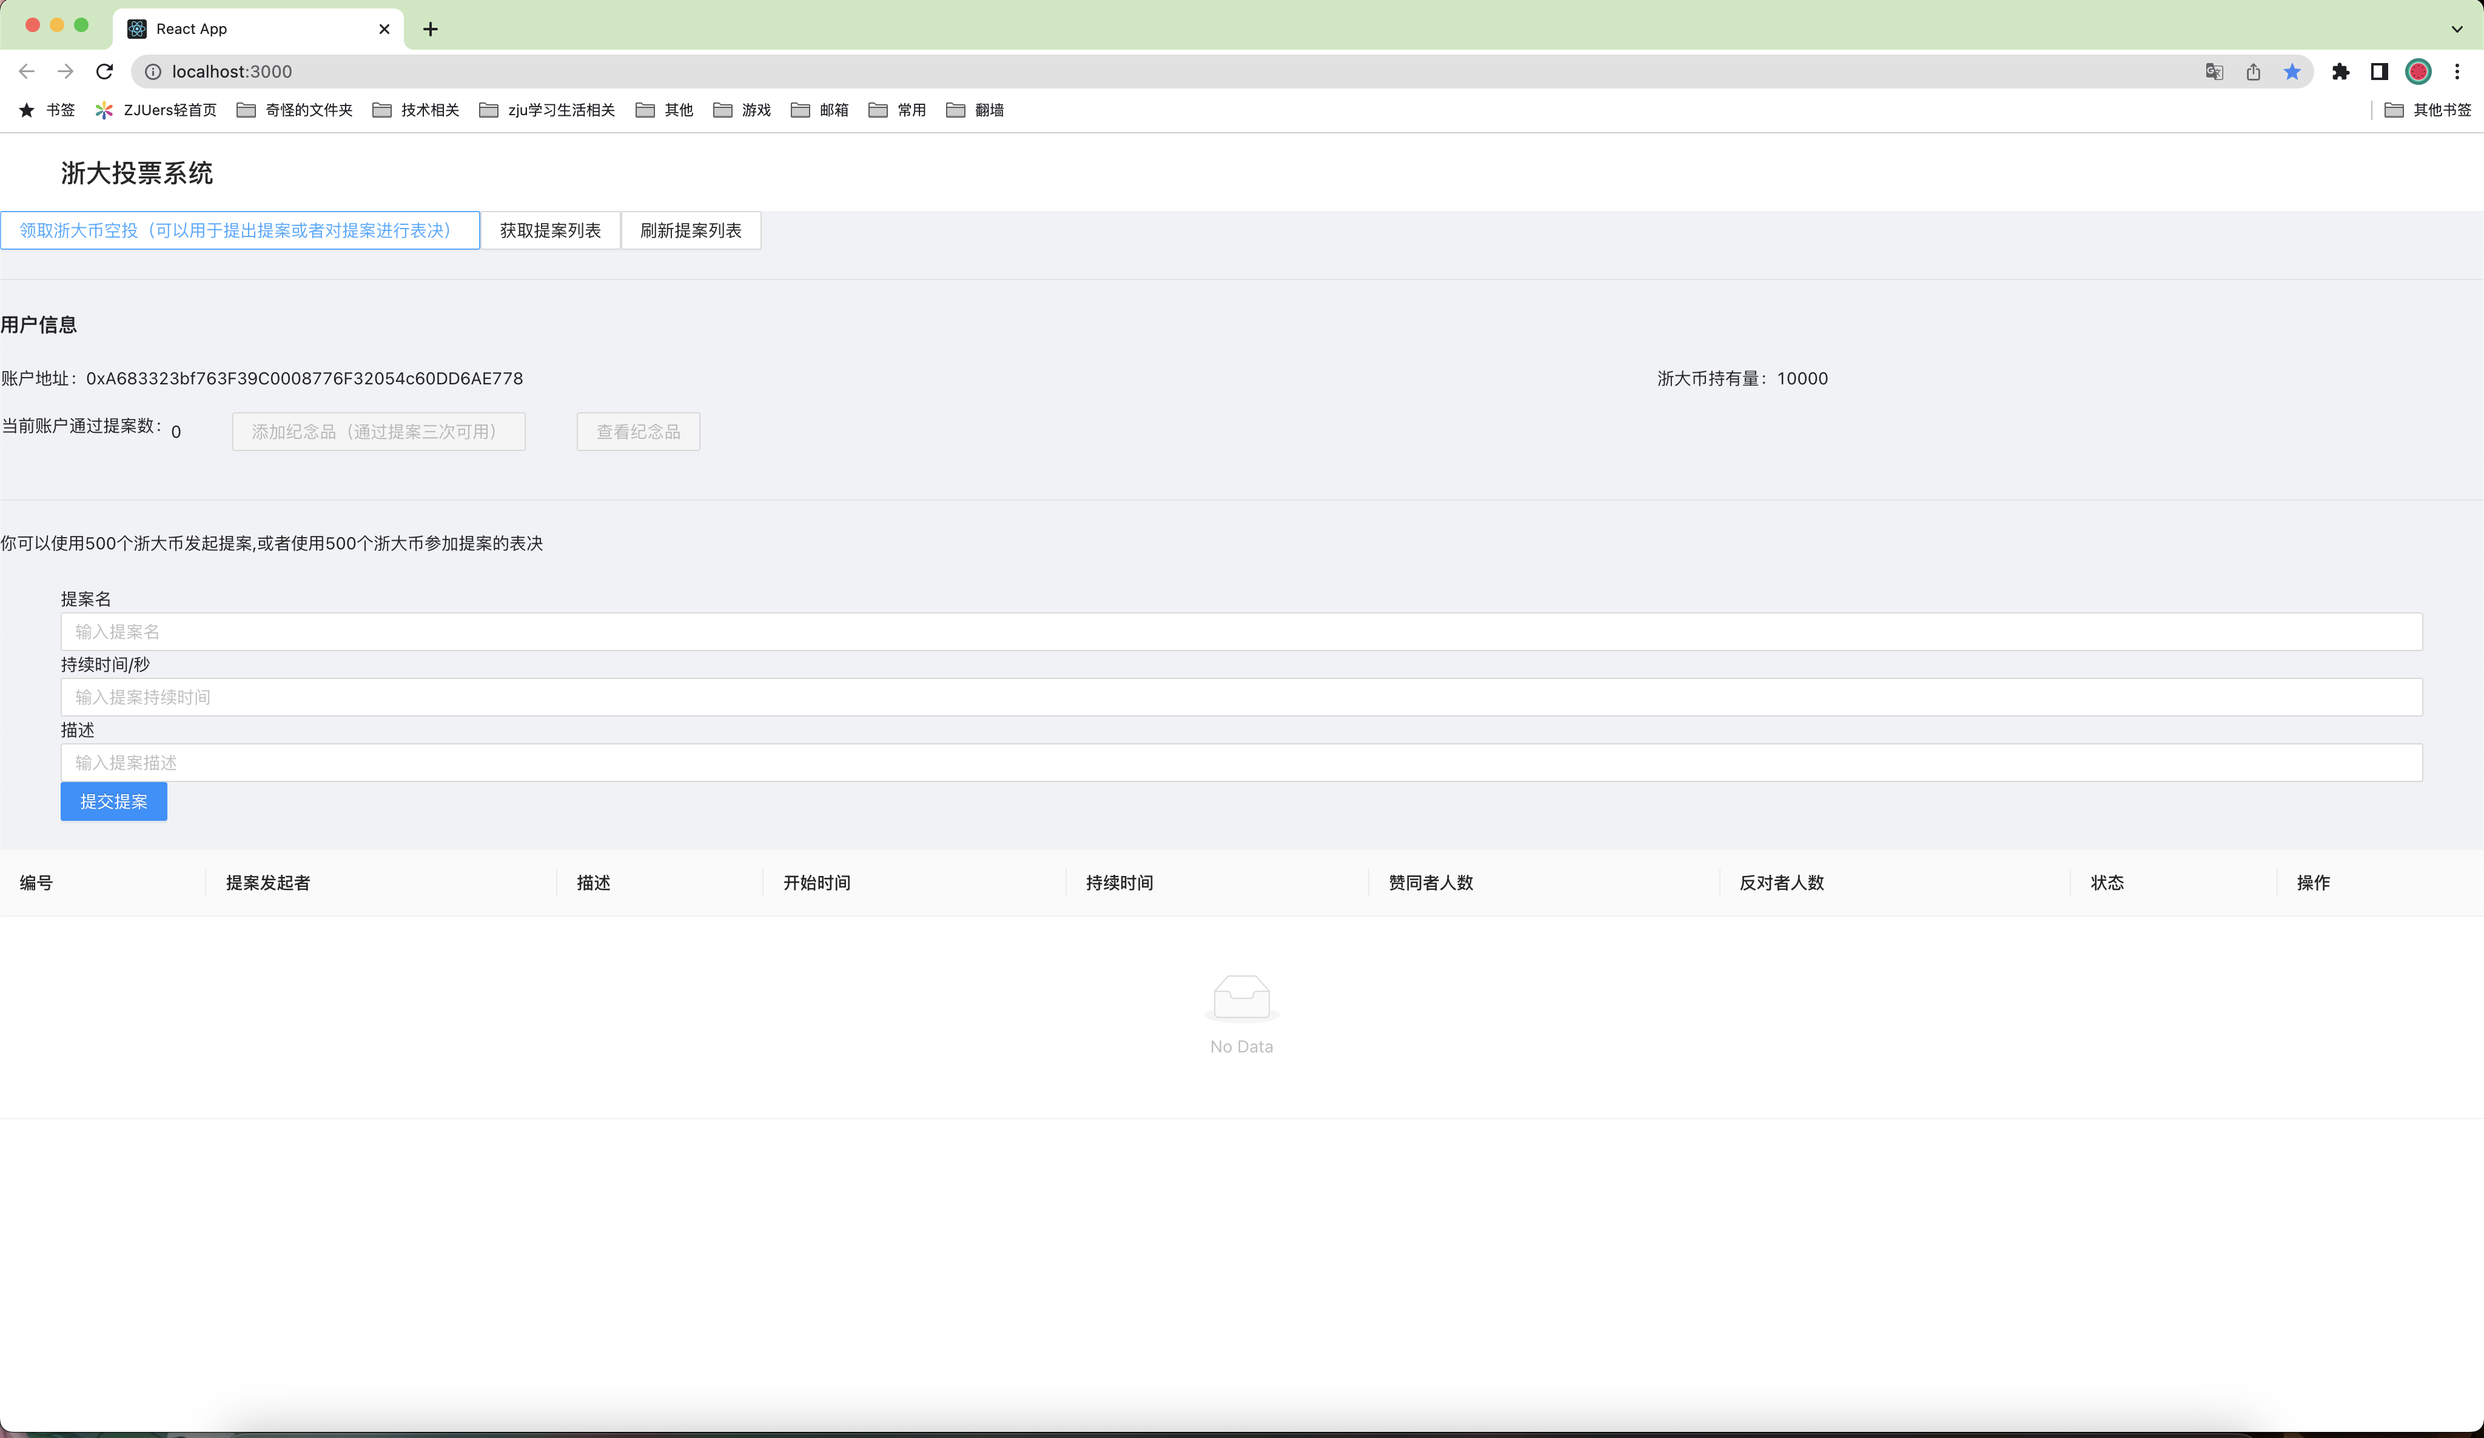Open the zju学习生活相关 bookmark folder
The height and width of the screenshot is (1438, 2484).
pos(547,109)
